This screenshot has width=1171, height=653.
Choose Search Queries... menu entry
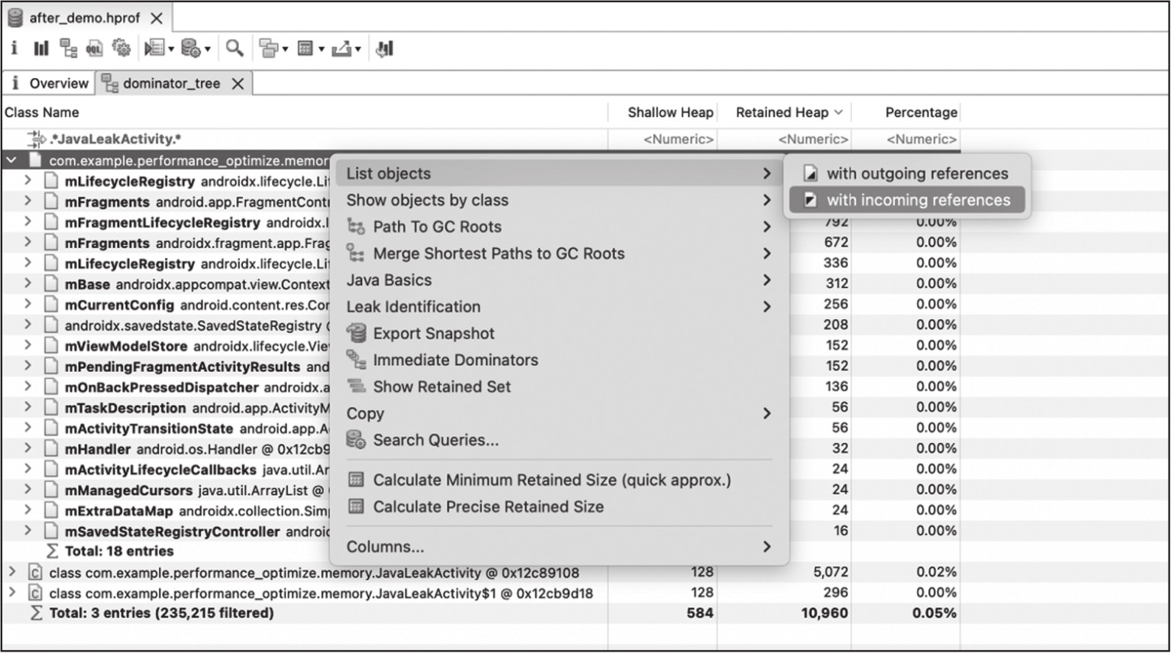click(x=558, y=440)
